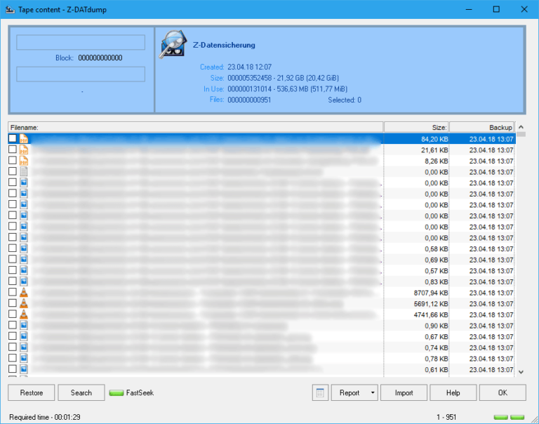Click the Z-Datensicherung title text

click(x=224, y=45)
